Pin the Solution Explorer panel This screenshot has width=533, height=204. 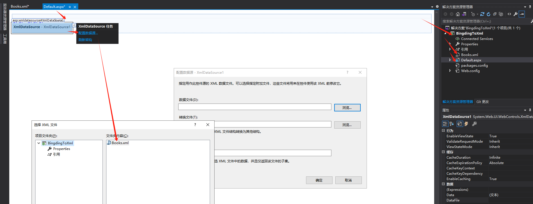coord(530,7)
